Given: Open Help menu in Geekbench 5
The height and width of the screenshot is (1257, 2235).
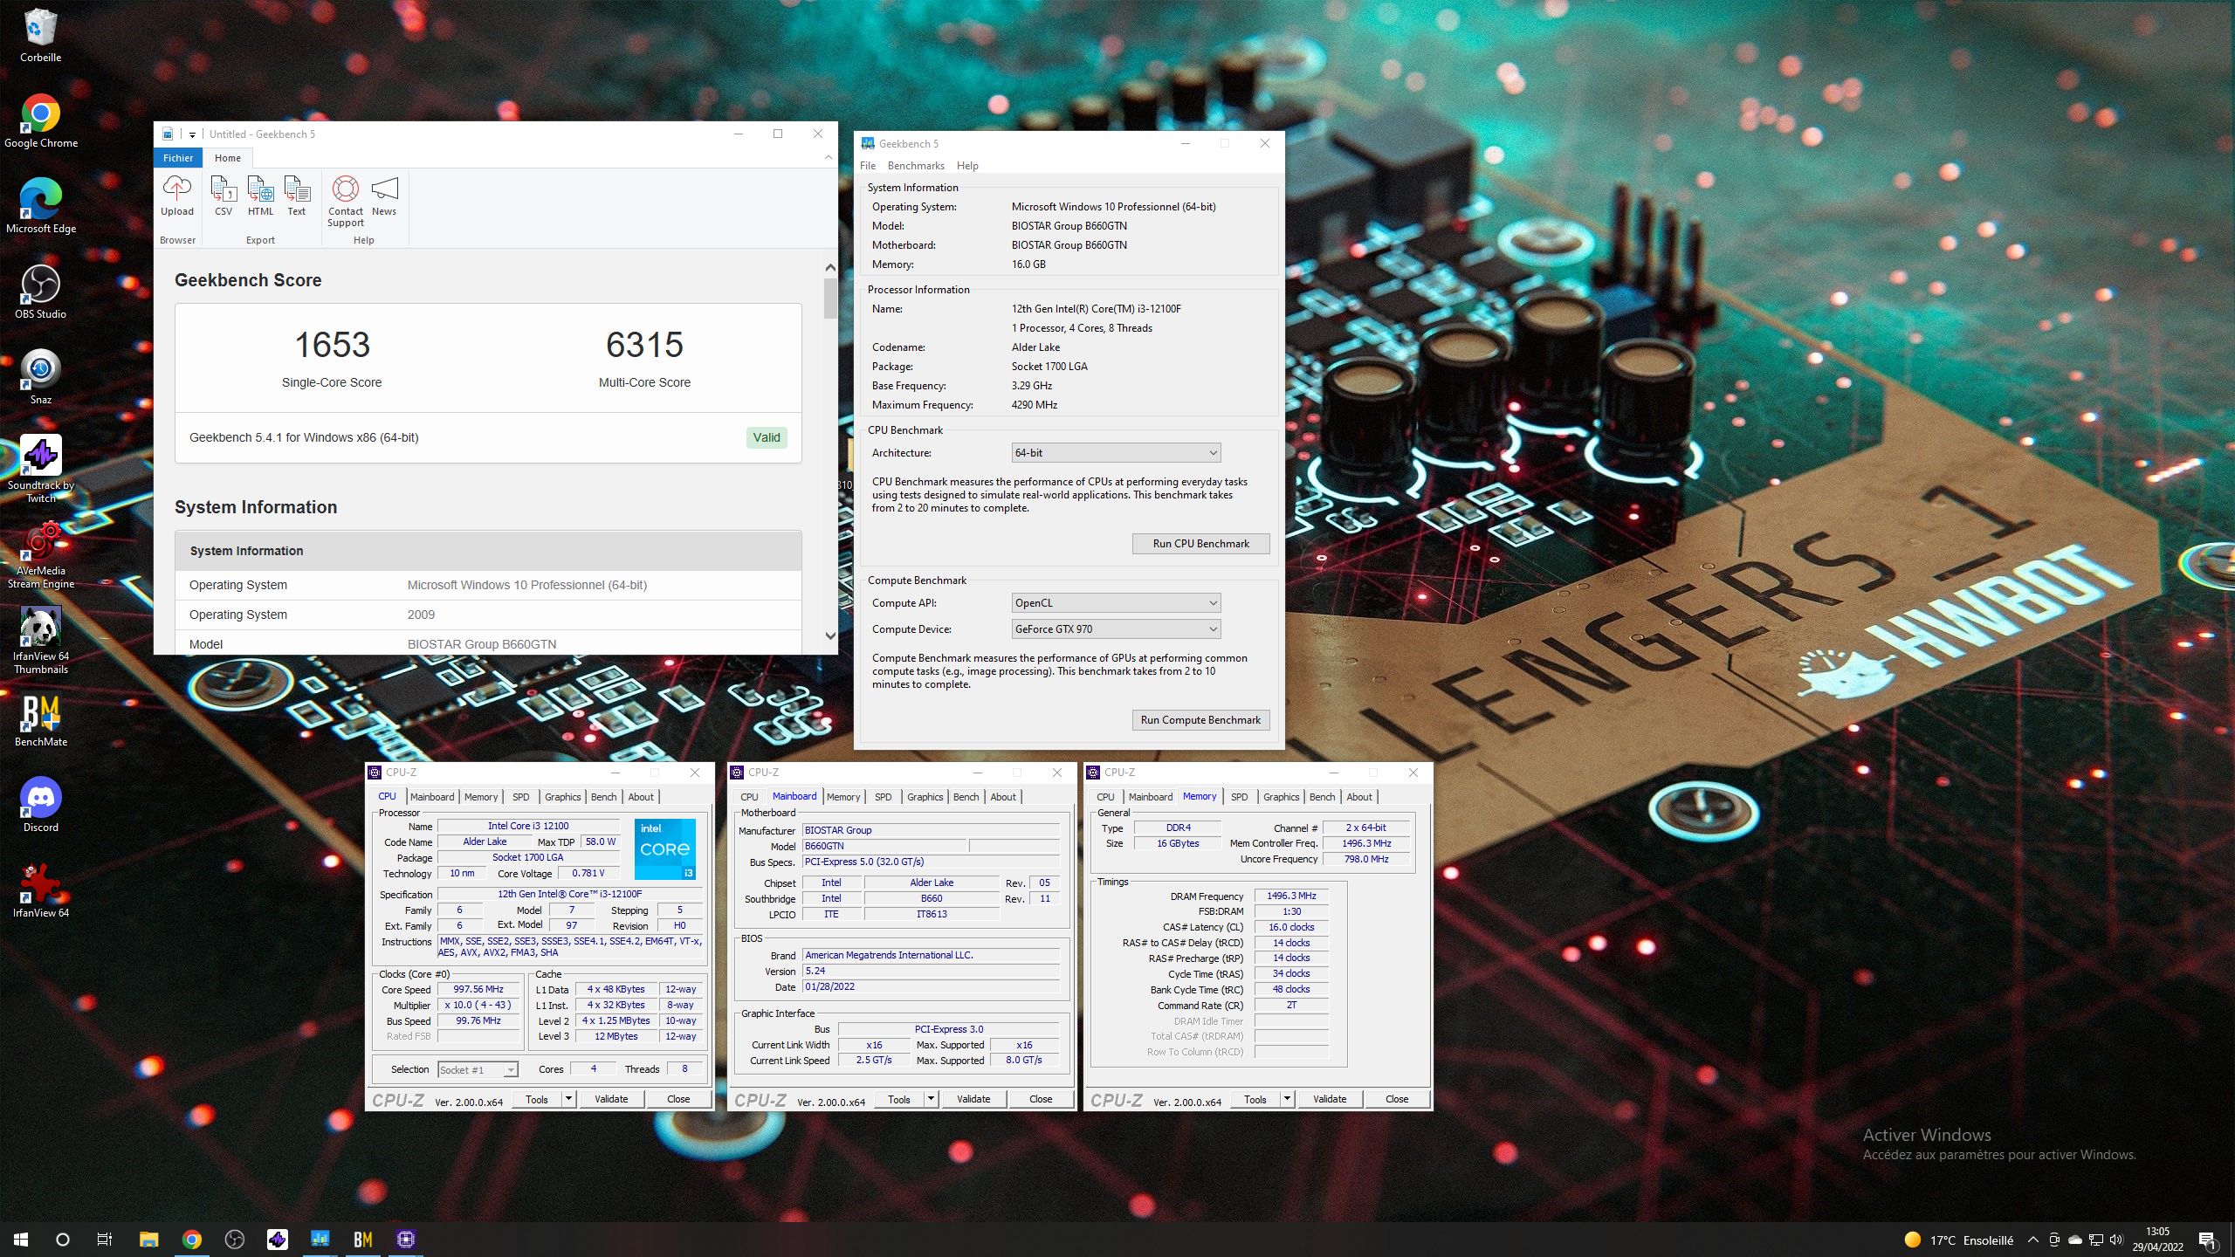Looking at the screenshot, I should point(967,166).
